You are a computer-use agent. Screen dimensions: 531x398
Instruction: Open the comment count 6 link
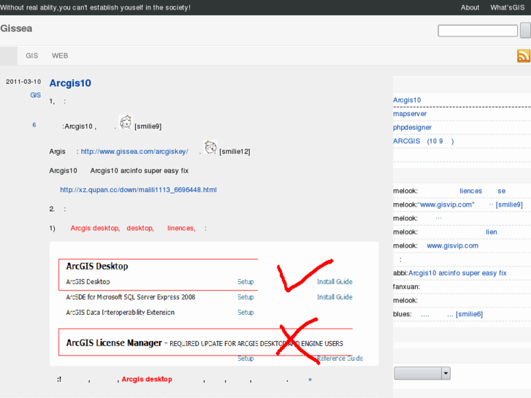(x=34, y=125)
